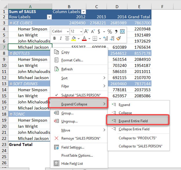
Task: Open the Expand/Collapse submenu
Action: (x=79, y=104)
